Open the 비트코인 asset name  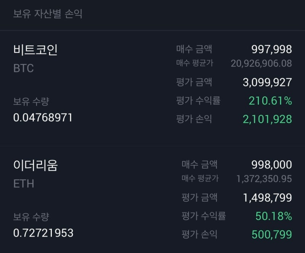point(35,50)
